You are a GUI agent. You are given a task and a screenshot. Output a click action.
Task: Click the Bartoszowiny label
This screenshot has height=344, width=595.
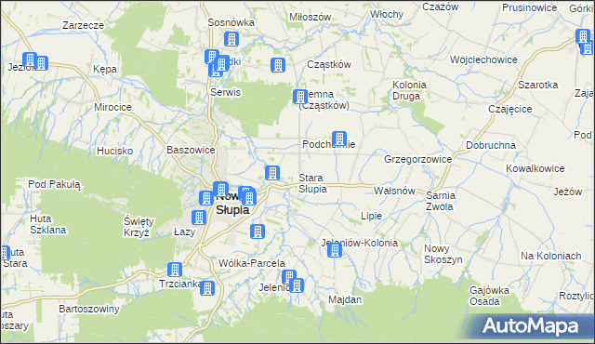89,309
